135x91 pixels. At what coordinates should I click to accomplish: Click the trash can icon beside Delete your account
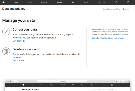(x=6, y=51)
